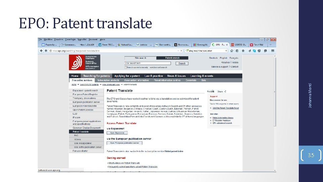Open European publication server in the sidebar

pyautogui.click(x=86, y=102)
